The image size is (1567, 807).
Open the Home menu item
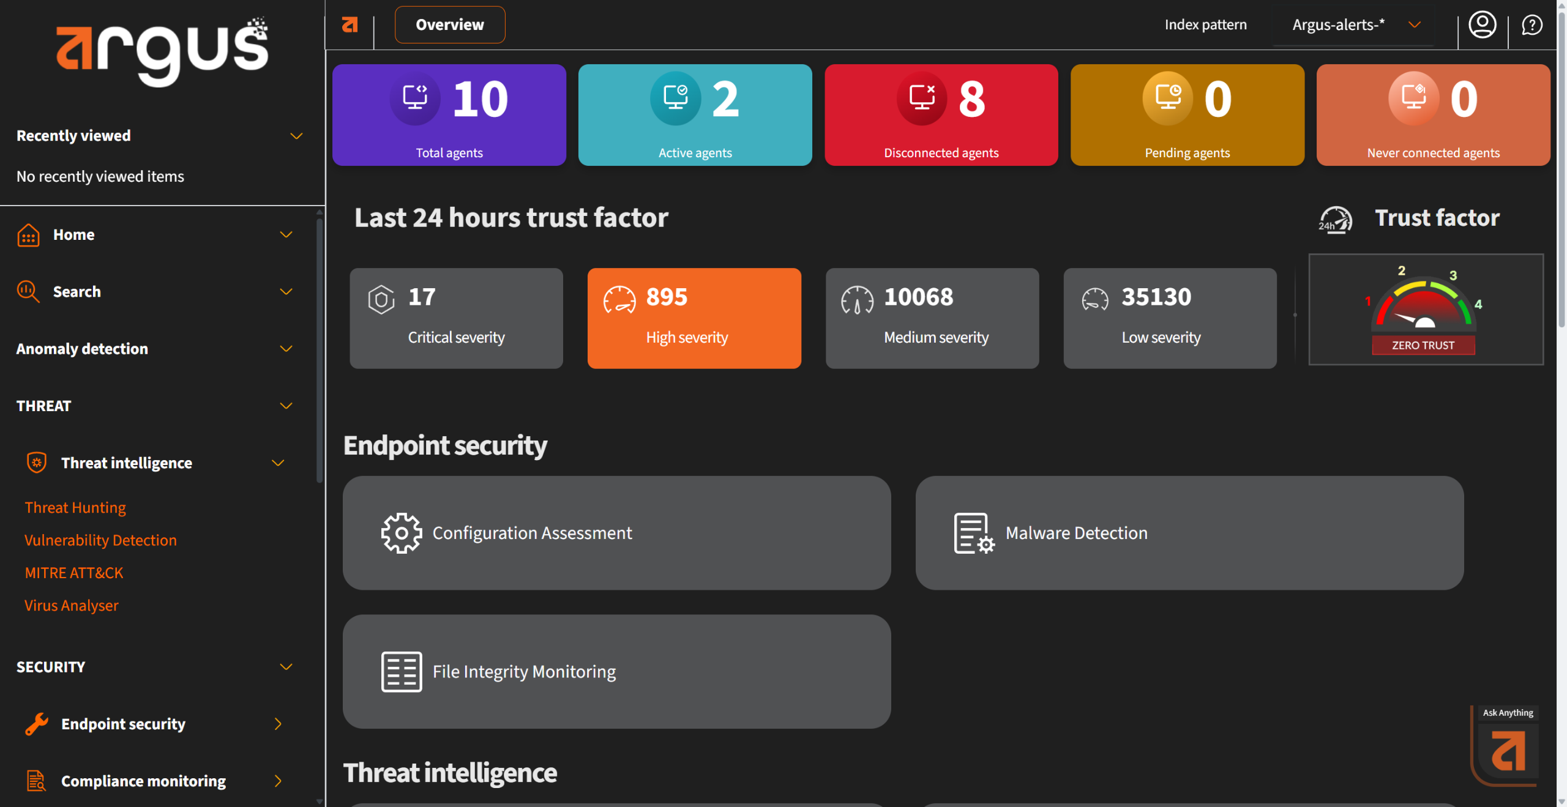73,235
